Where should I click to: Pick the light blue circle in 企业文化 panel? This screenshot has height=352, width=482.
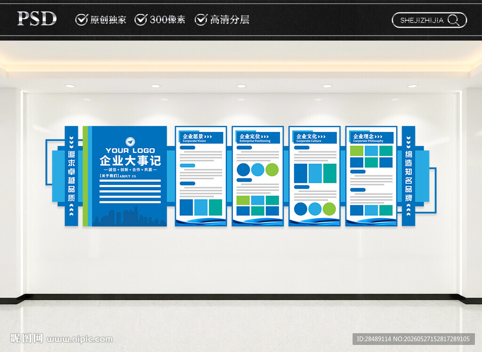click(x=315, y=209)
